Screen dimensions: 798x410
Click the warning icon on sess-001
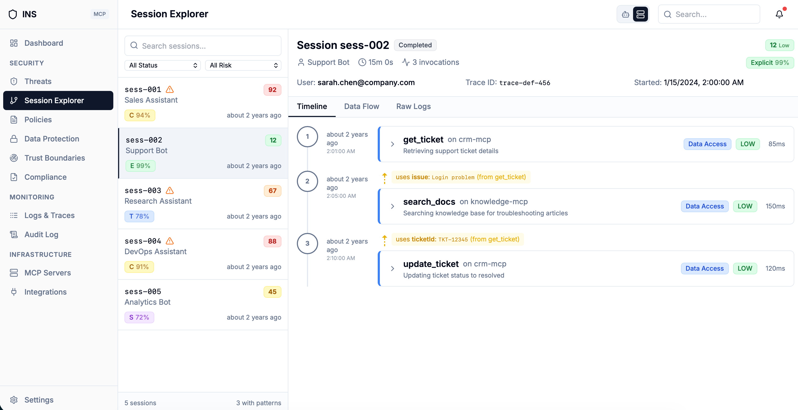pyautogui.click(x=170, y=90)
